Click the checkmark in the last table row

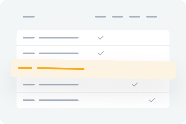[152, 100]
